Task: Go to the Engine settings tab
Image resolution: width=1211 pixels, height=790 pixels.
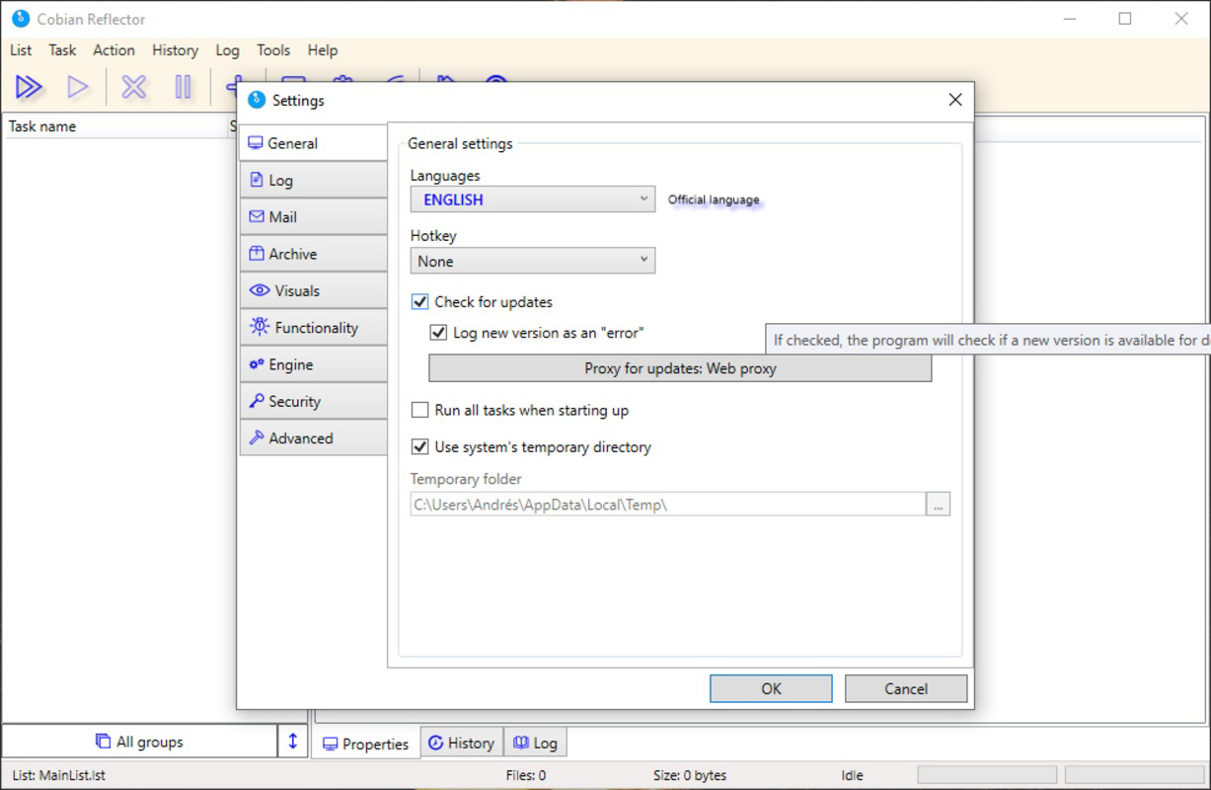Action: (x=314, y=364)
